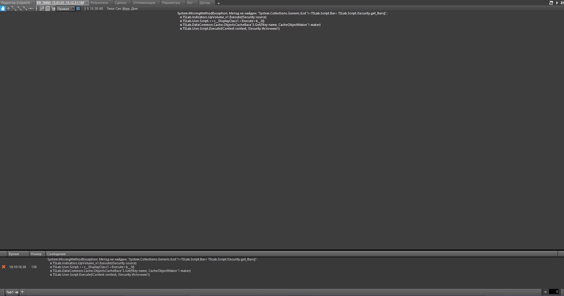
Task: Click the down-arrow step icon at top right
Action: pyautogui.click(x=562, y=3)
